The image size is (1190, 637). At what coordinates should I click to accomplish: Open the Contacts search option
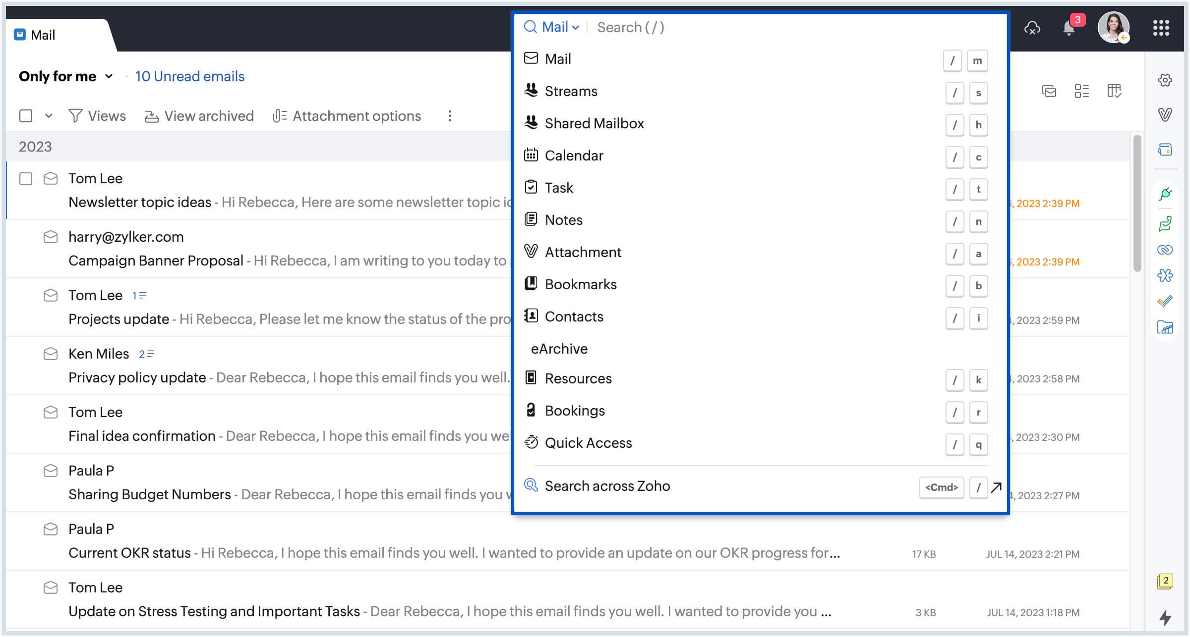(x=575, y=317)
